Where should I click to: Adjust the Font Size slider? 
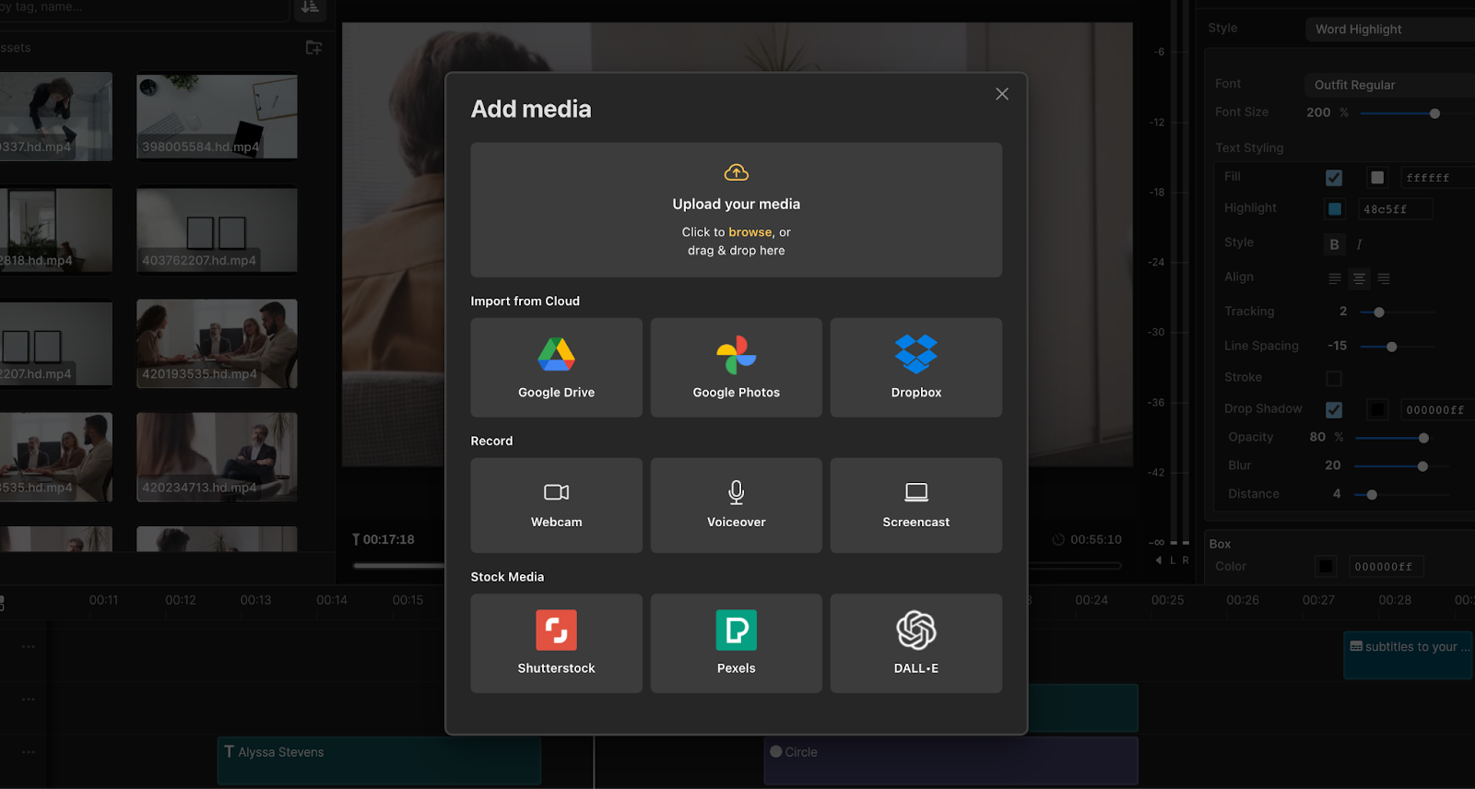[x=1434, y=113]
